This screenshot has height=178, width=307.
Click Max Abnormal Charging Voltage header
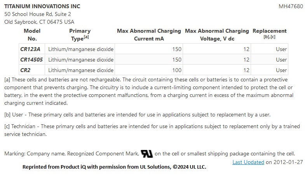pyautogui.click(x=217, y=35)
